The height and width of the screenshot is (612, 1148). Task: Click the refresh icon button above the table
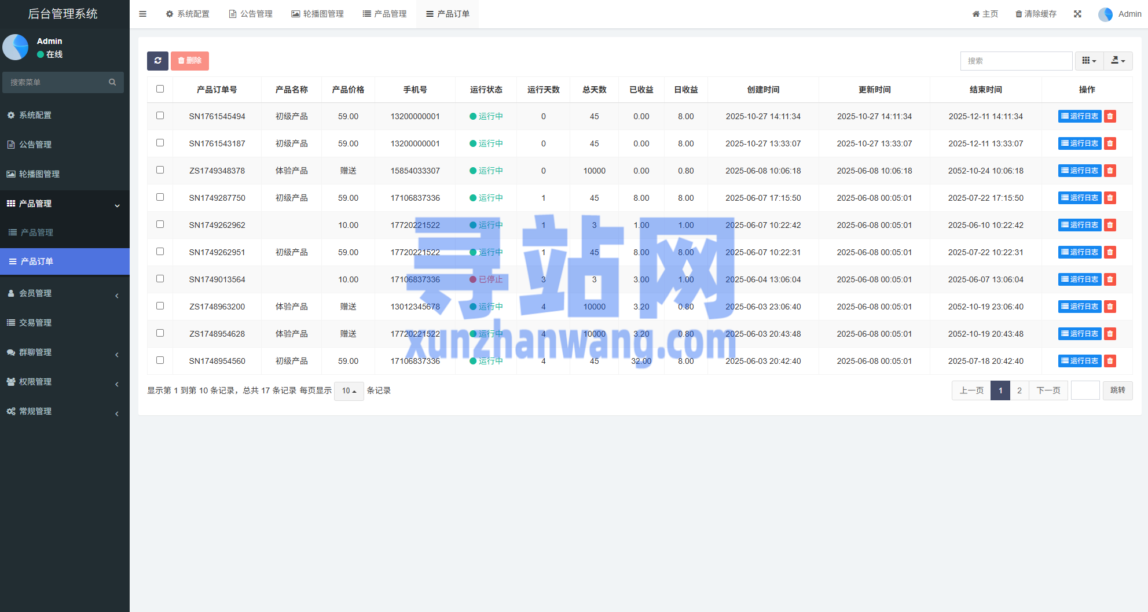click(x=157, y=61)
